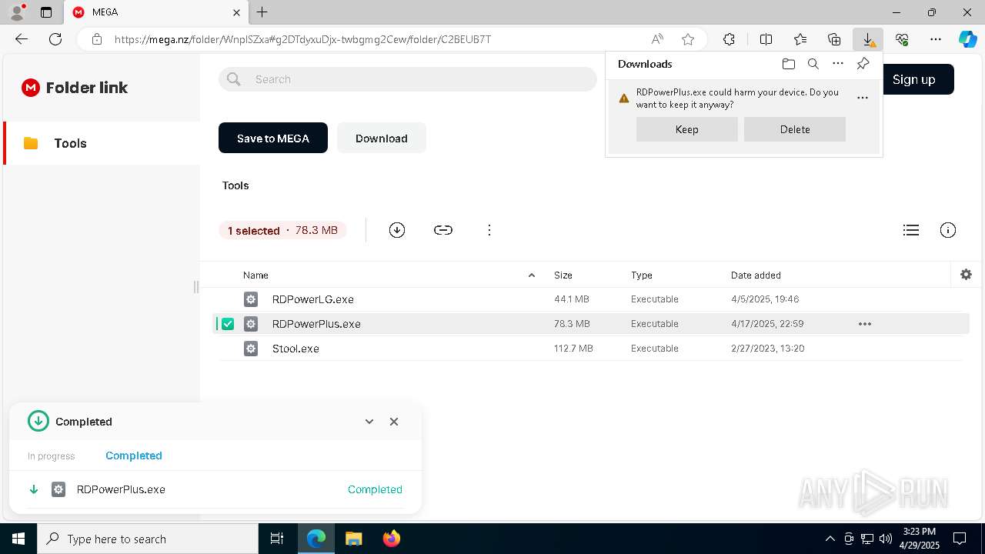Click Keep in downloads warning
Screen dimensions: 985x554
pyautogui.click(x=687, y=129)
